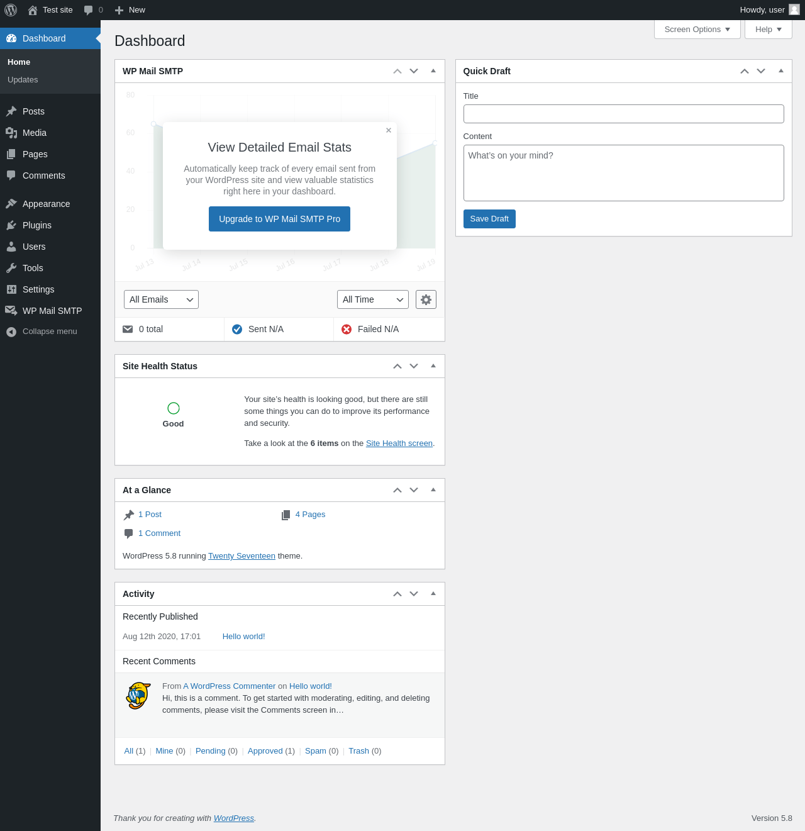
Task: Open the Plugins menu
Action: 50,225
